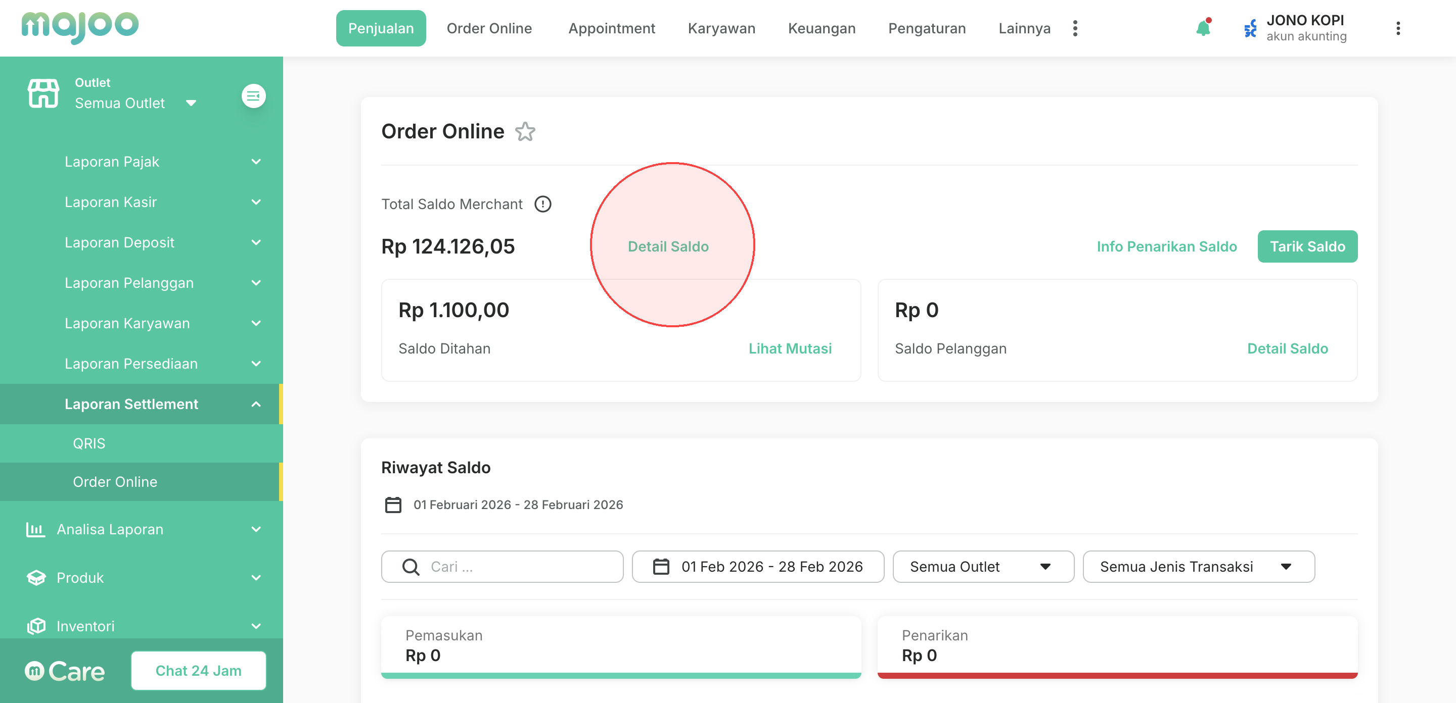Click the notification bell icon

pos(1203,28)
